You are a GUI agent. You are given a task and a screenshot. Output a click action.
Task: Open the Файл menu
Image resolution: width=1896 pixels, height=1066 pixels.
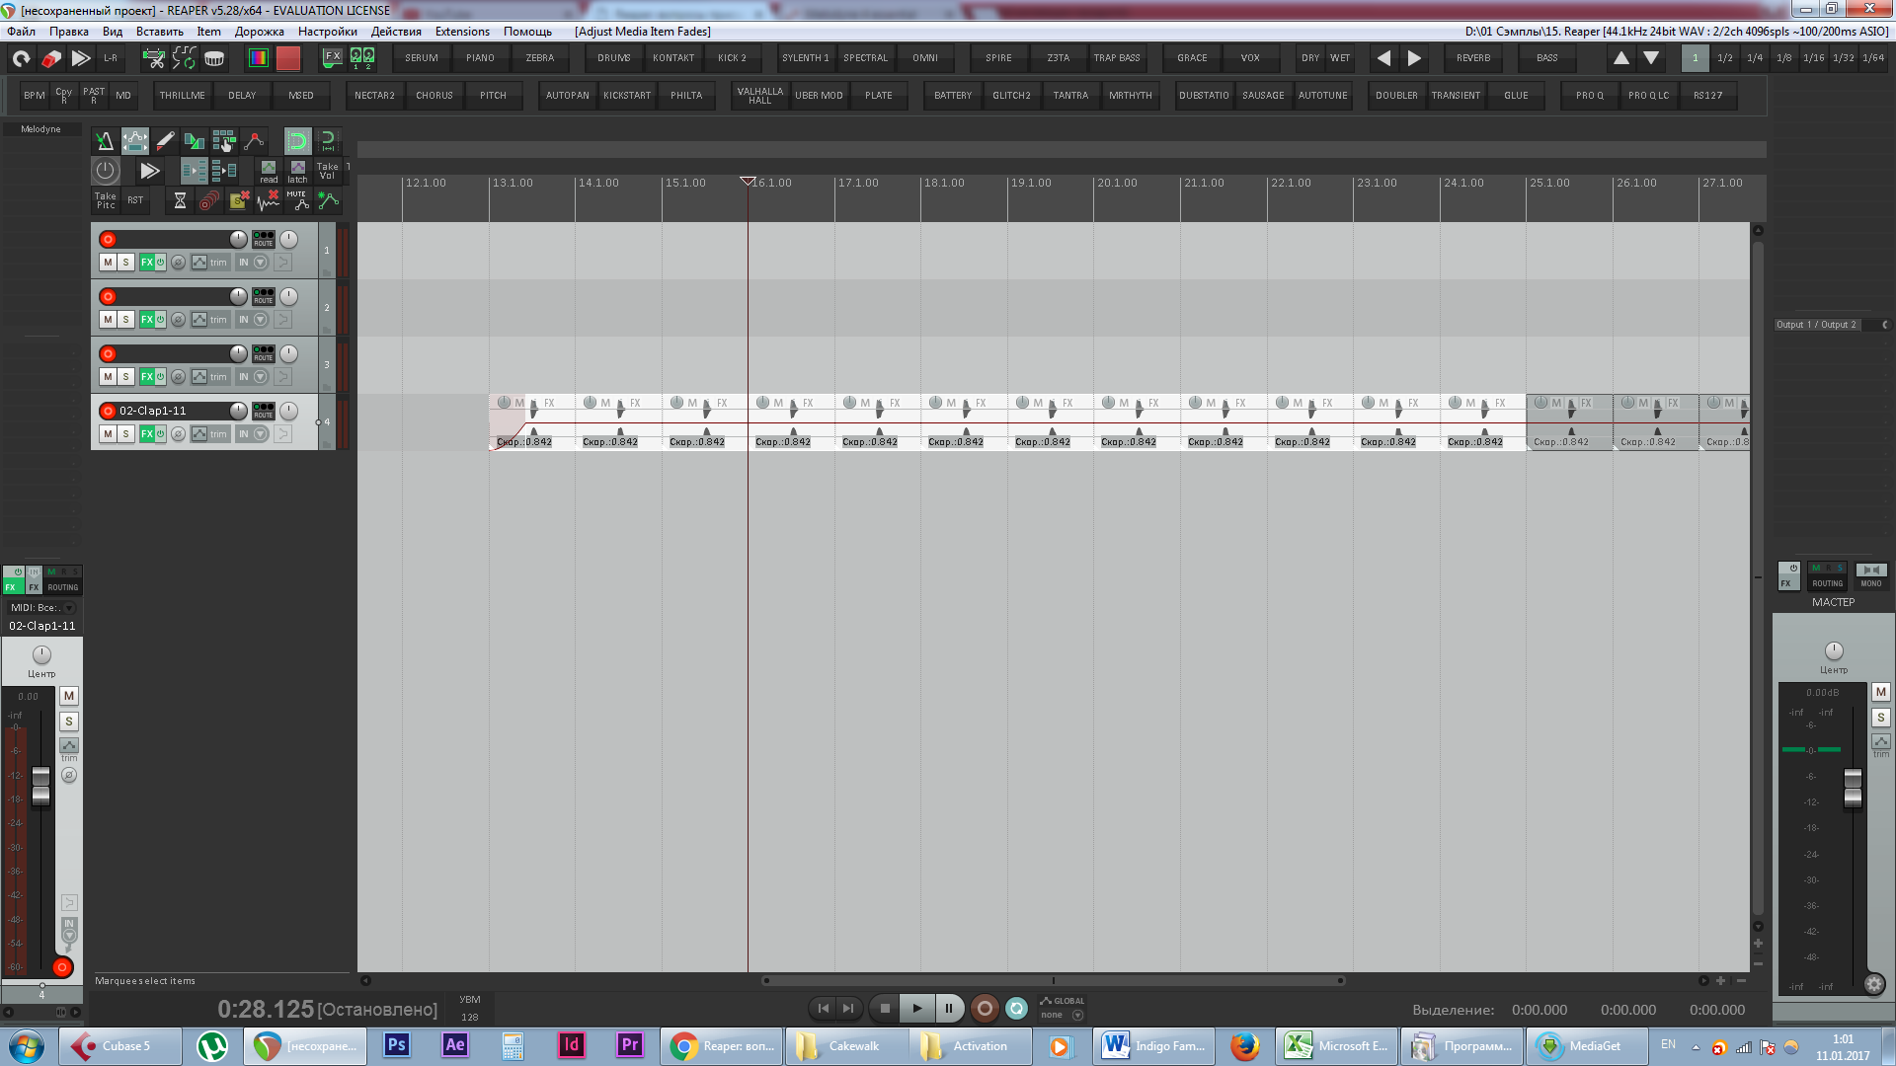[x=22, y=32]
